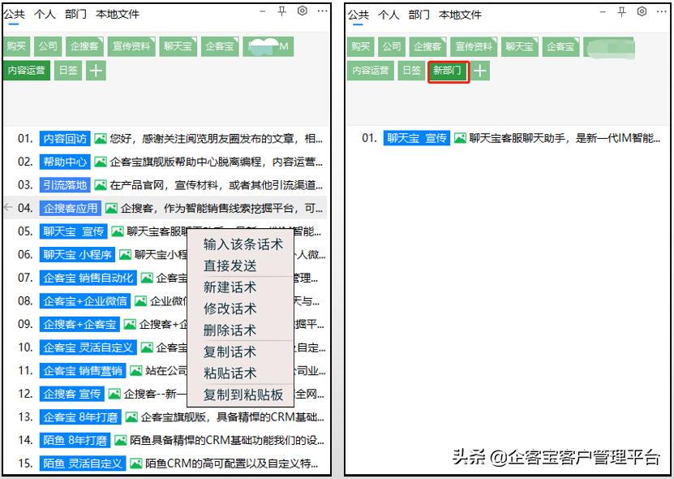Toggle the 内容运营 category filter
Viewport: 674px width, 479px height.
(x=27, y=71)
